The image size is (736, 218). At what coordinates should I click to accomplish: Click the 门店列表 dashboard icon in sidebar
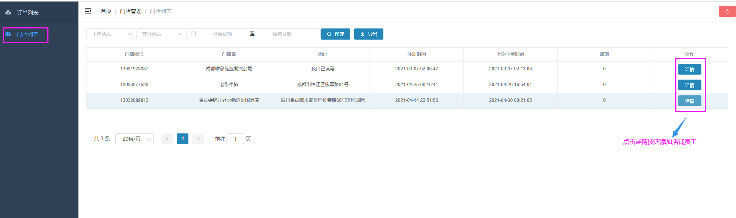(x=8, y=34)
